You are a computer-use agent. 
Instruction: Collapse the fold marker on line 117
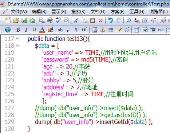(x=18, y=39)
